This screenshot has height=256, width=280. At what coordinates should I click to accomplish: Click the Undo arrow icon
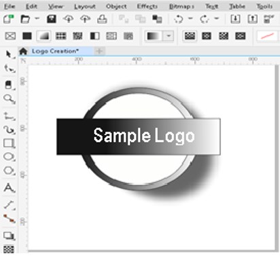point(179,19)
